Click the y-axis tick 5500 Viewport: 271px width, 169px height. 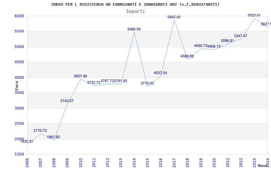19,31
